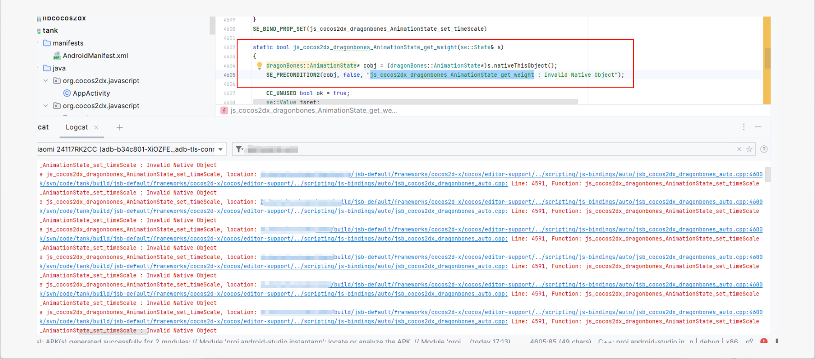Screen dimensions: 815x359
Task: Toggle the read-only lock icon in status bar
Action: tap(750, 341)
